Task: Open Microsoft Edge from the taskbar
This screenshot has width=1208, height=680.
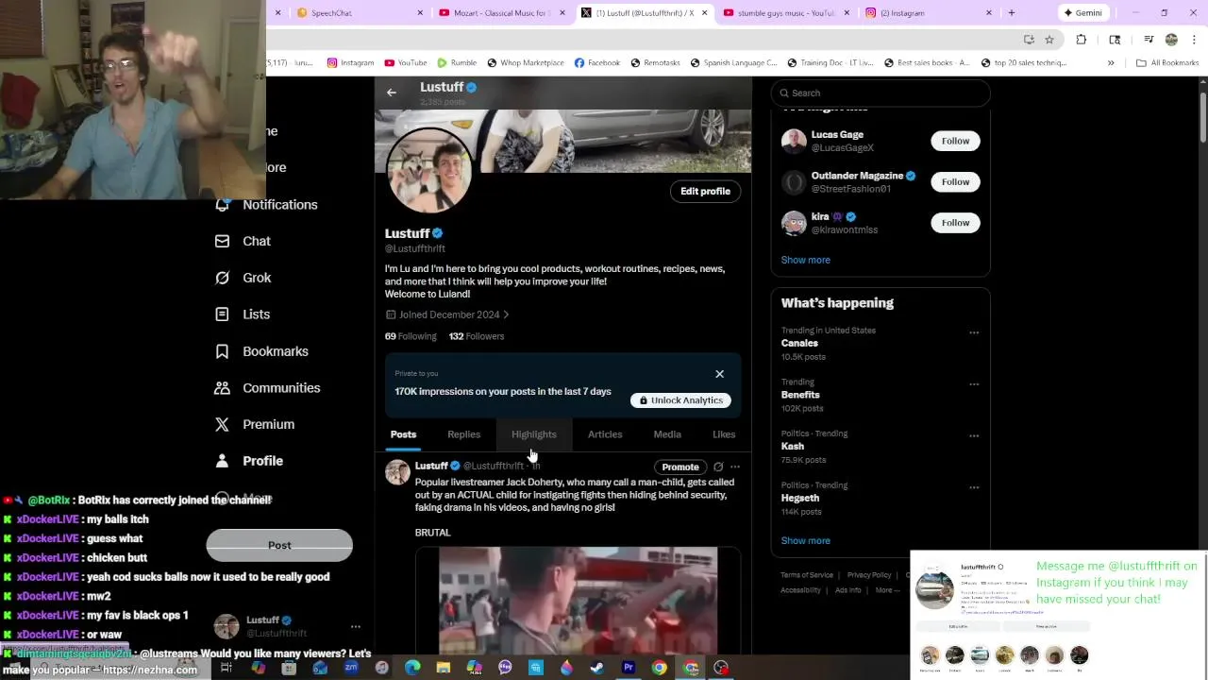Action: coord(412,668)
